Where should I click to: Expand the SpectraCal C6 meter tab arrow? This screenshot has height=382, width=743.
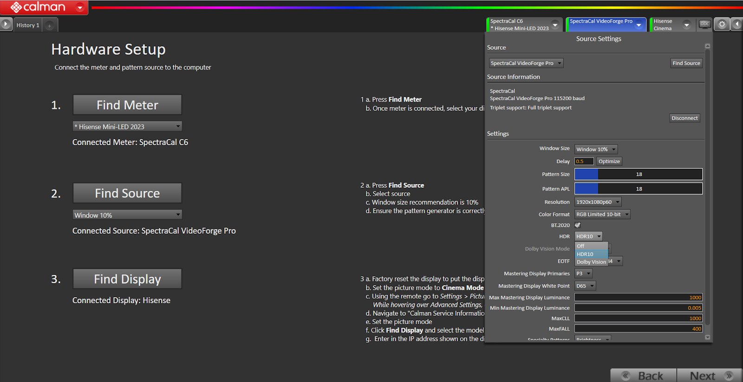pos(555,25)
